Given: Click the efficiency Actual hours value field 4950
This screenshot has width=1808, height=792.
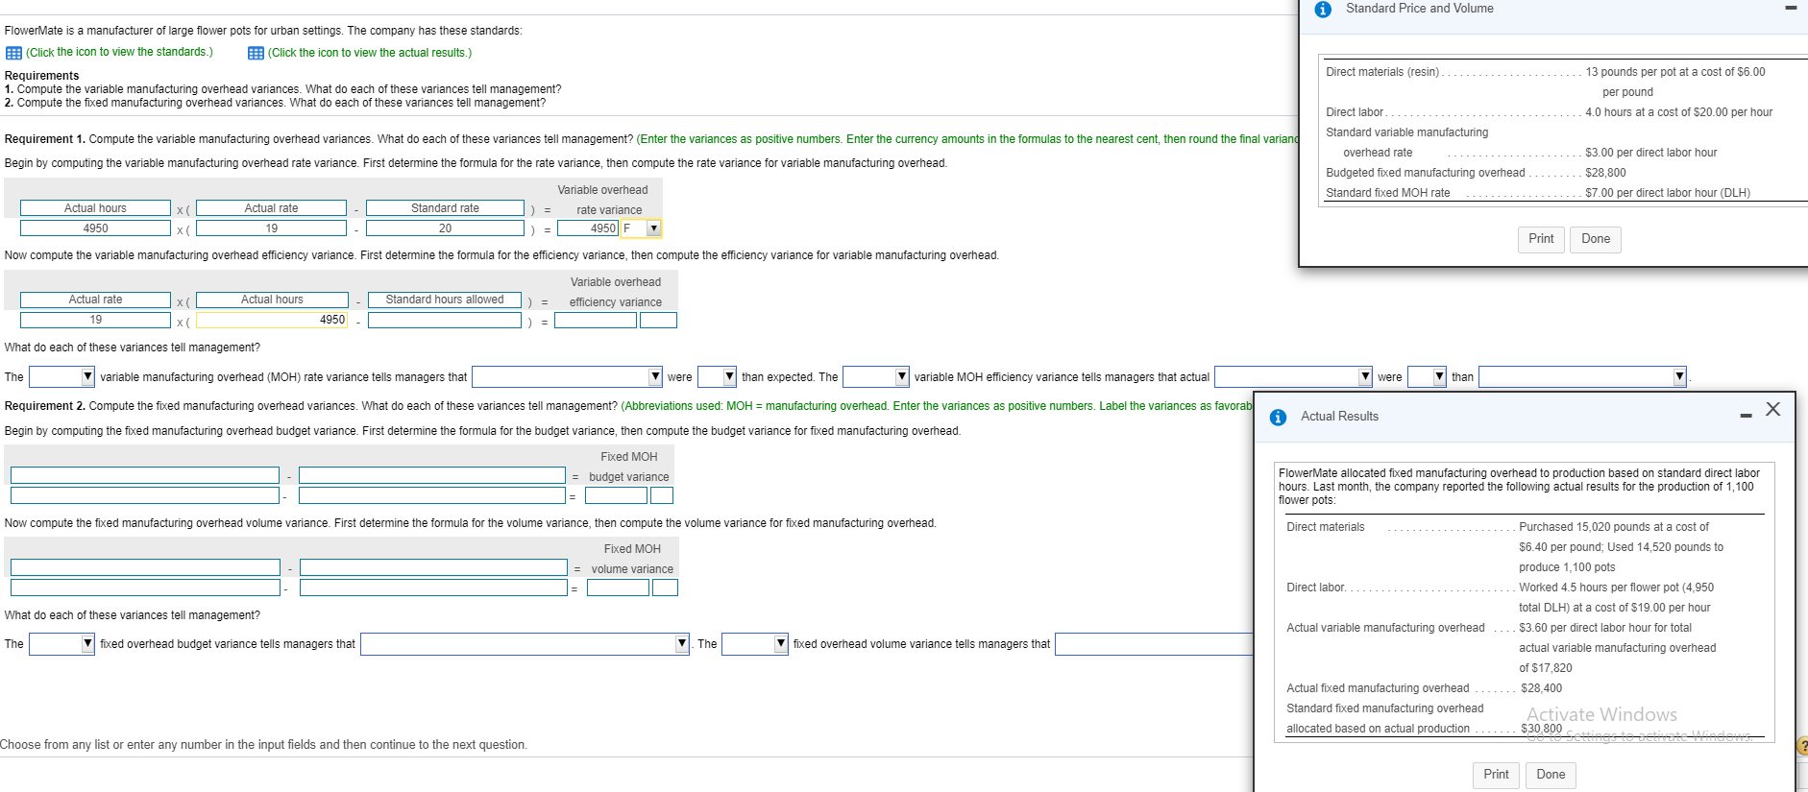Looking at the screenshot, I should (x=272, y=321).
